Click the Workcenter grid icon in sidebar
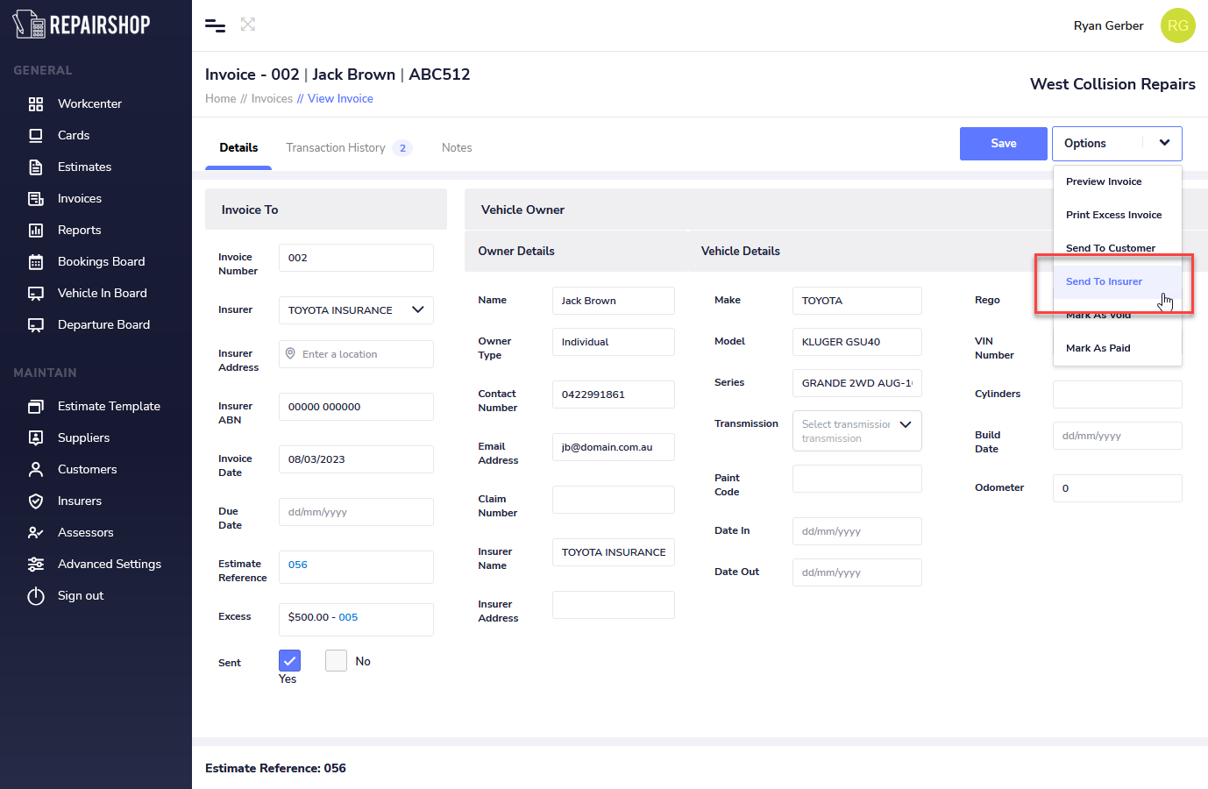The height and width of the screenshot is (789, 1208). pyautogui.click(x=36, y=104)
